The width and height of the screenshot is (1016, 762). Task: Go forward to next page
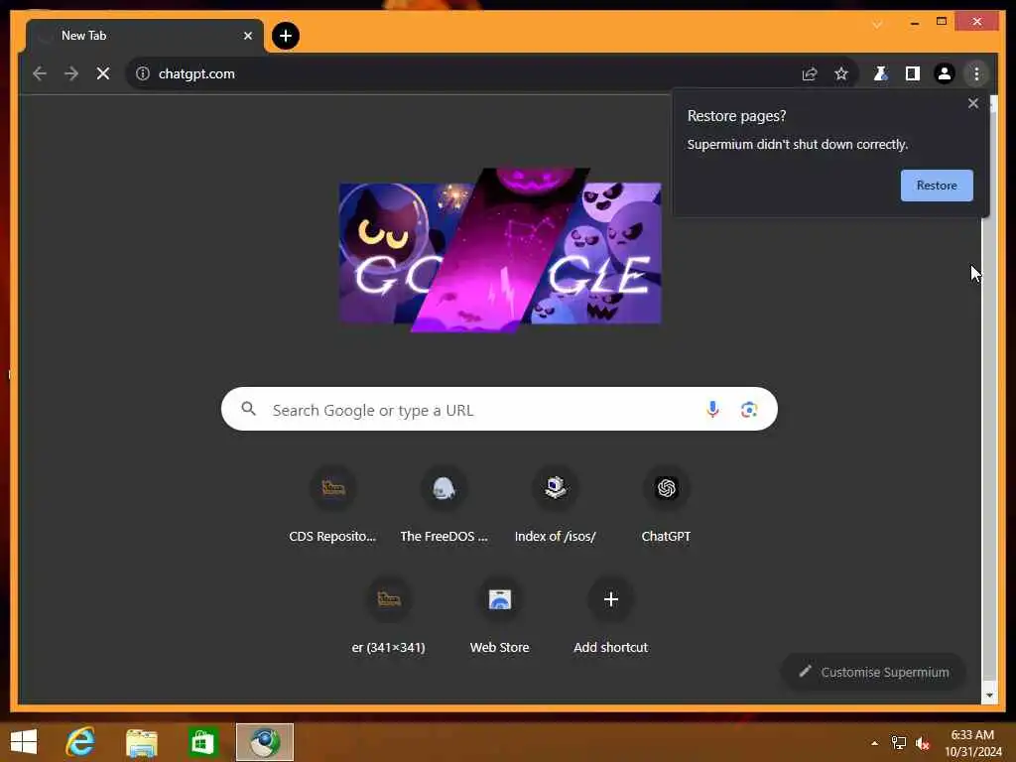click(x=71, y=73)
